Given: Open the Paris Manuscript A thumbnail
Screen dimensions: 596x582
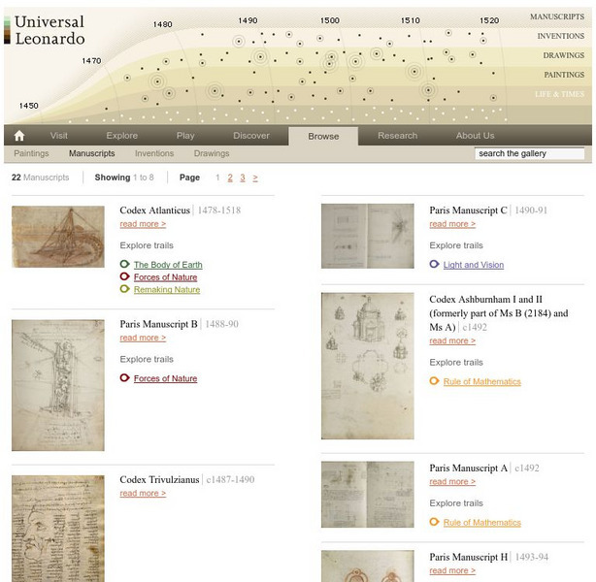Looking at the screenshot, I should (x=368, y=495).
